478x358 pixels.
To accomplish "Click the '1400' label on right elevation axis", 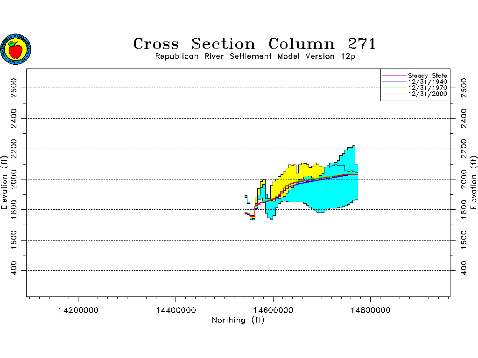I will [464, 271].
